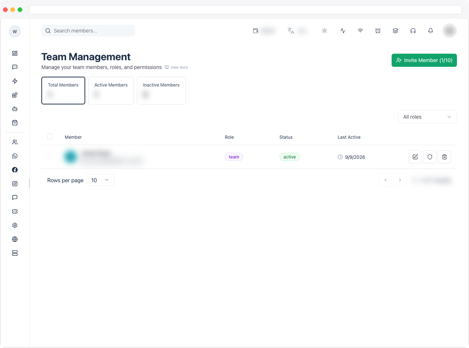The height and width of the screenshot is (348, 469).
Task: Open the alarm clock icon
Action: [x=378, y=31]
